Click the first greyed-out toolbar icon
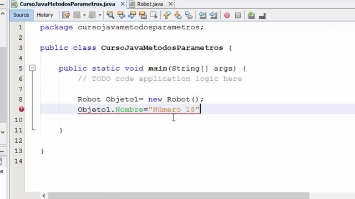The height and width of the screenshot is (199, 355). (x=77, y=15)
